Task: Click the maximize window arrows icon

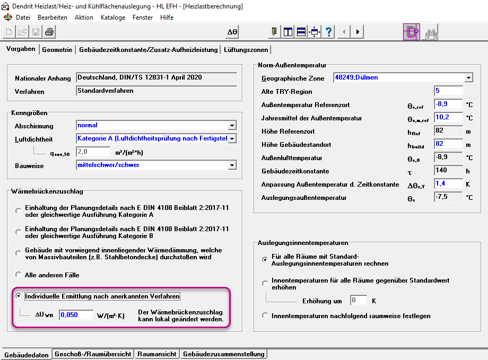Action: [x=315, y=32]
